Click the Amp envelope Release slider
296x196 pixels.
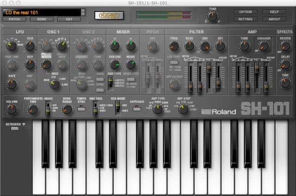tap(266, 77)
